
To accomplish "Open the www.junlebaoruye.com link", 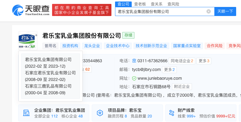I will coord(160,78).
